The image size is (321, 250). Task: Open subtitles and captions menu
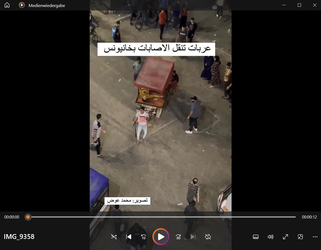256,237
